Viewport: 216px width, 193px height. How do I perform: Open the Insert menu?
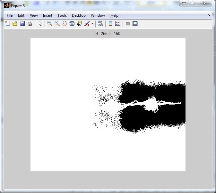click(48, 15)
